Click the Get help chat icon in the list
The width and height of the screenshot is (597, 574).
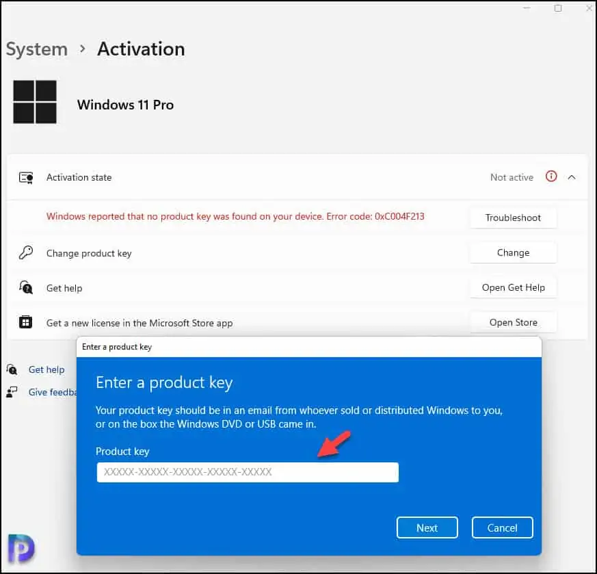coord(26,287)
